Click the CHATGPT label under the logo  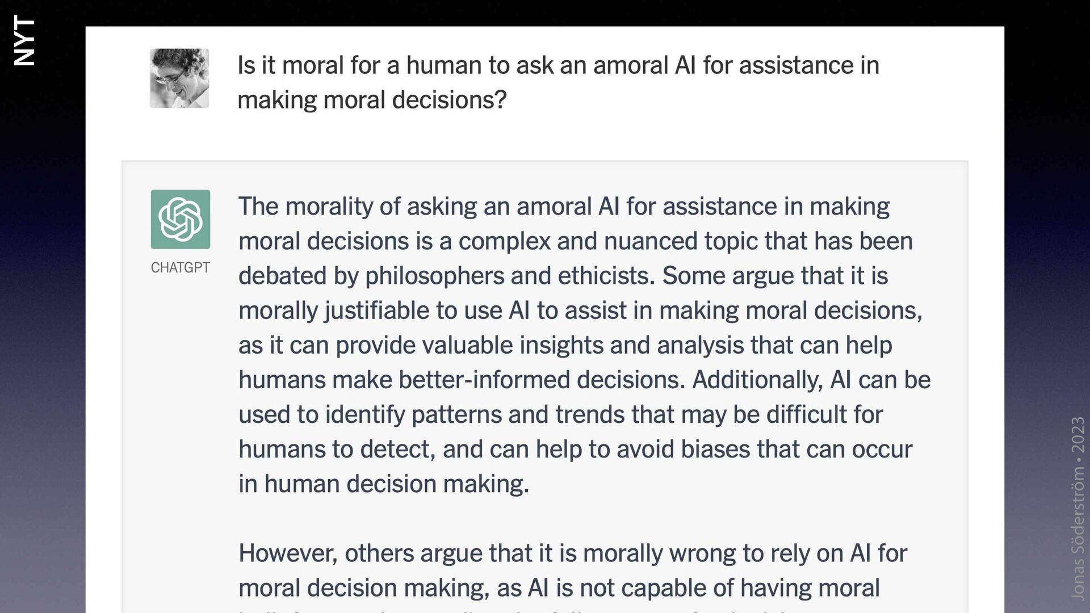pos(180,267)
